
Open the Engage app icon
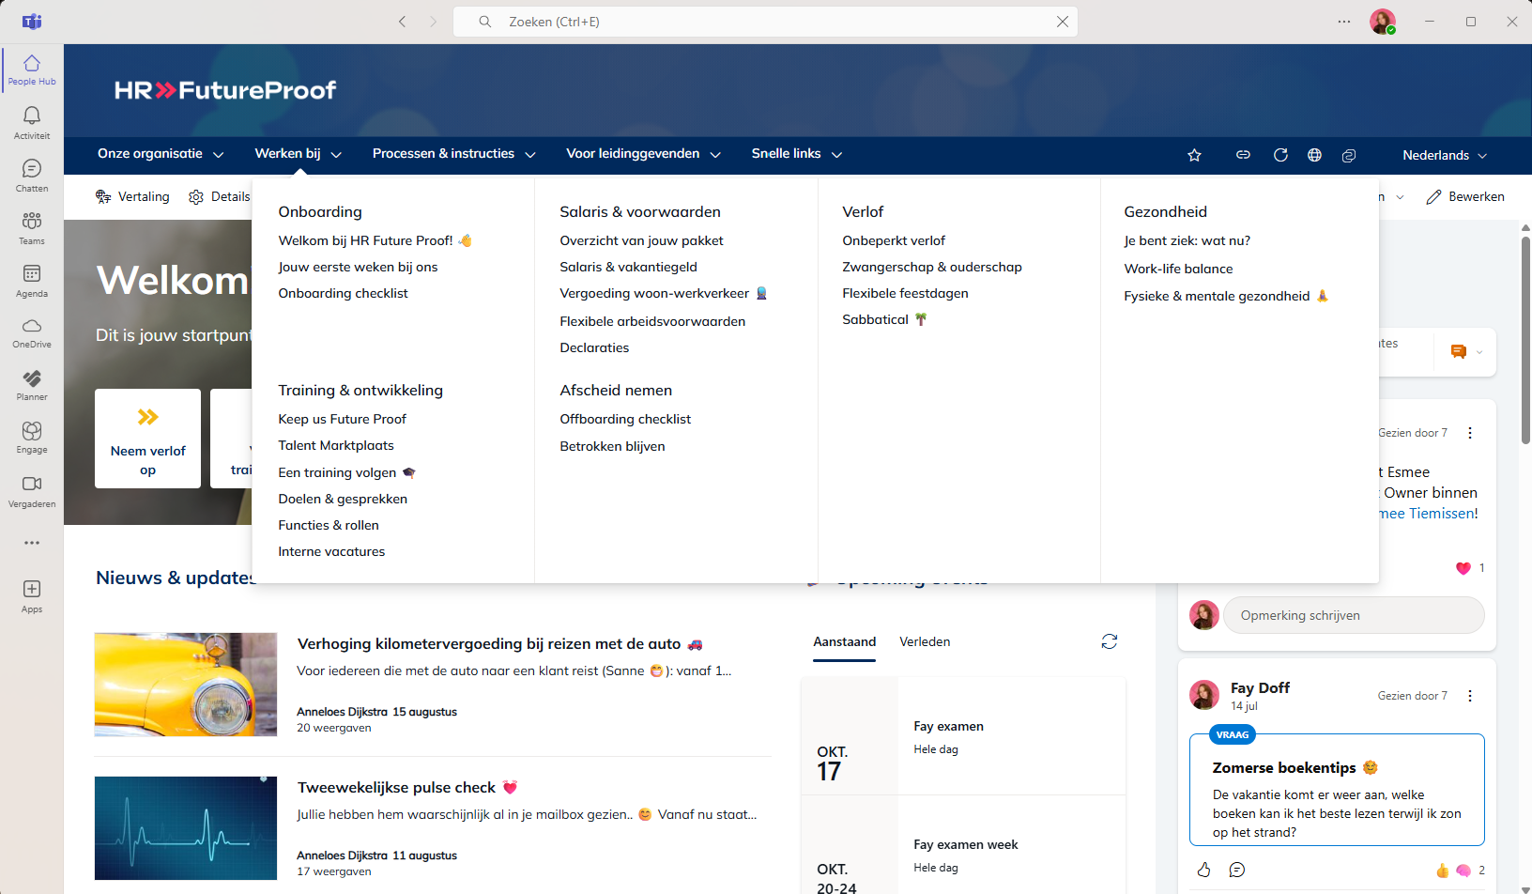click(32, 438)
